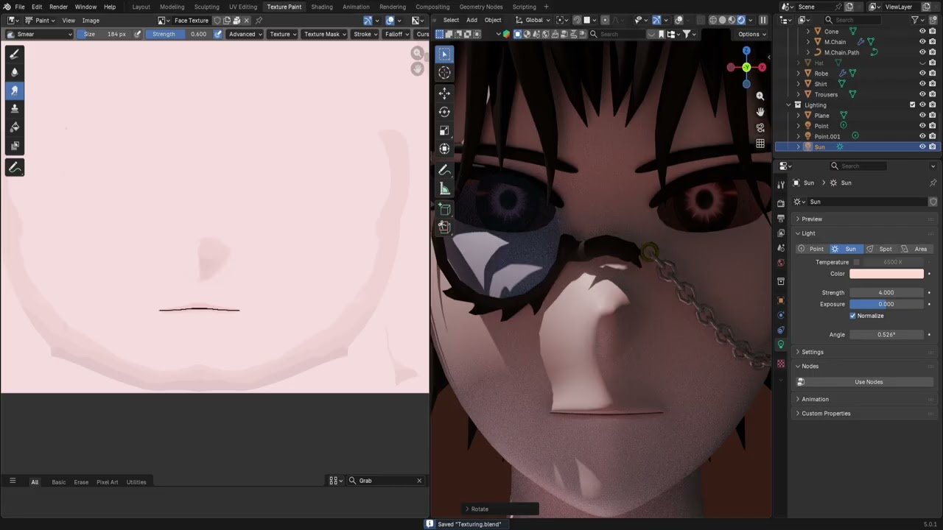Viewport: 943px width, 530px height.
Task: Activate the Rotate tool in viewport
Action: 444,112
